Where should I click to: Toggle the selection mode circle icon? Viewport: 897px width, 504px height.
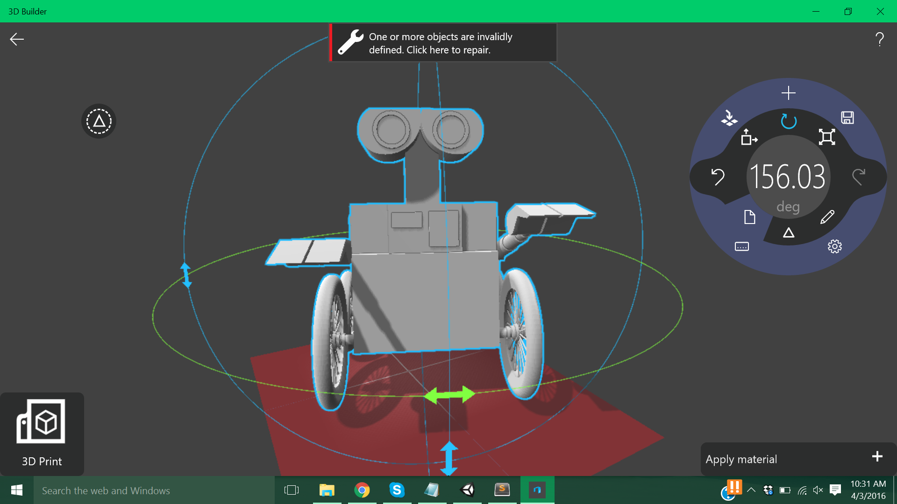tap(99, 121)
